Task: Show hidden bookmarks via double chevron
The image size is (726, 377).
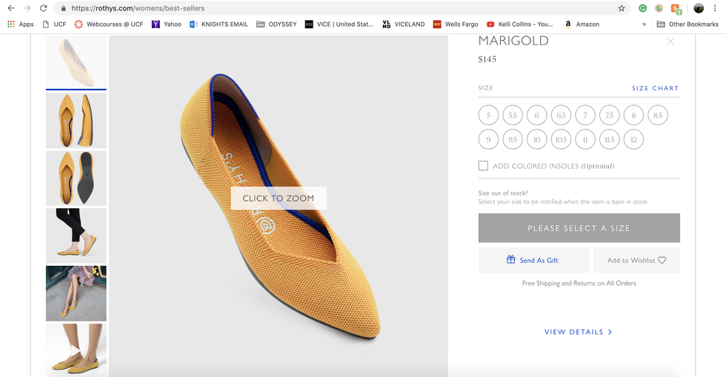Action: pos(644,24)
